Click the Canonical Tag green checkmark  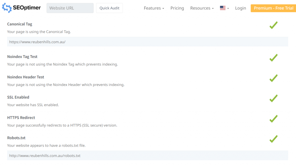pos(273,25)
